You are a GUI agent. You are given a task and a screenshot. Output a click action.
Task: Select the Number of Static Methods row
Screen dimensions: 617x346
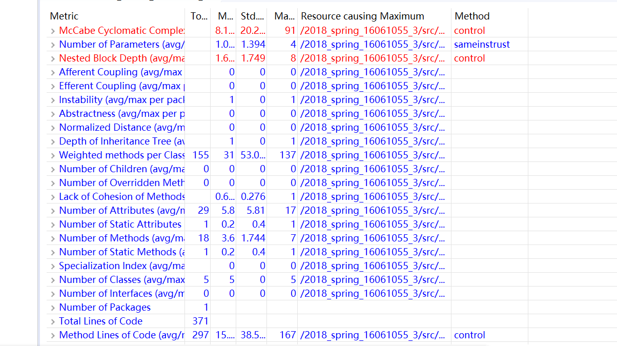coord(288,252)
